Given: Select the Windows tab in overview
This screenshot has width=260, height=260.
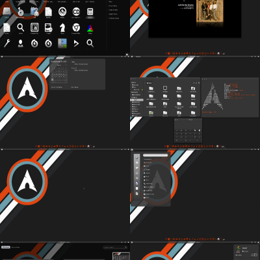Looking at the screenshot, I should (x=6, y=247).
